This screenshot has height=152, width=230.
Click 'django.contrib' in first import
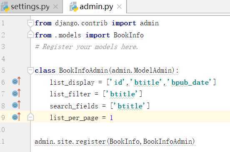tap(81, 23)
